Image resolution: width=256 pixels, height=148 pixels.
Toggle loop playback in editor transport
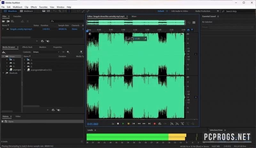click(160, 124)
